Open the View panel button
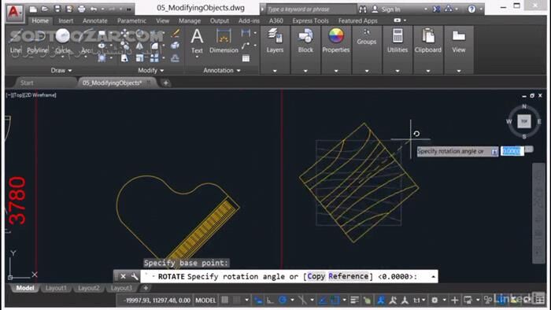The height and width of the screenshot is (310, 551). tap(459, 41)
